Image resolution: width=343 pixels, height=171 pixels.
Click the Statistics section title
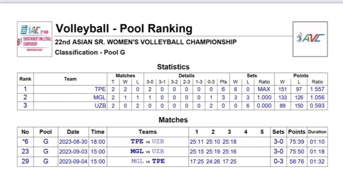pos(173,67)
